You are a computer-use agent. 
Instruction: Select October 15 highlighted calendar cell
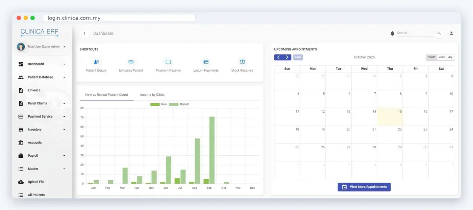pos(390,117)
